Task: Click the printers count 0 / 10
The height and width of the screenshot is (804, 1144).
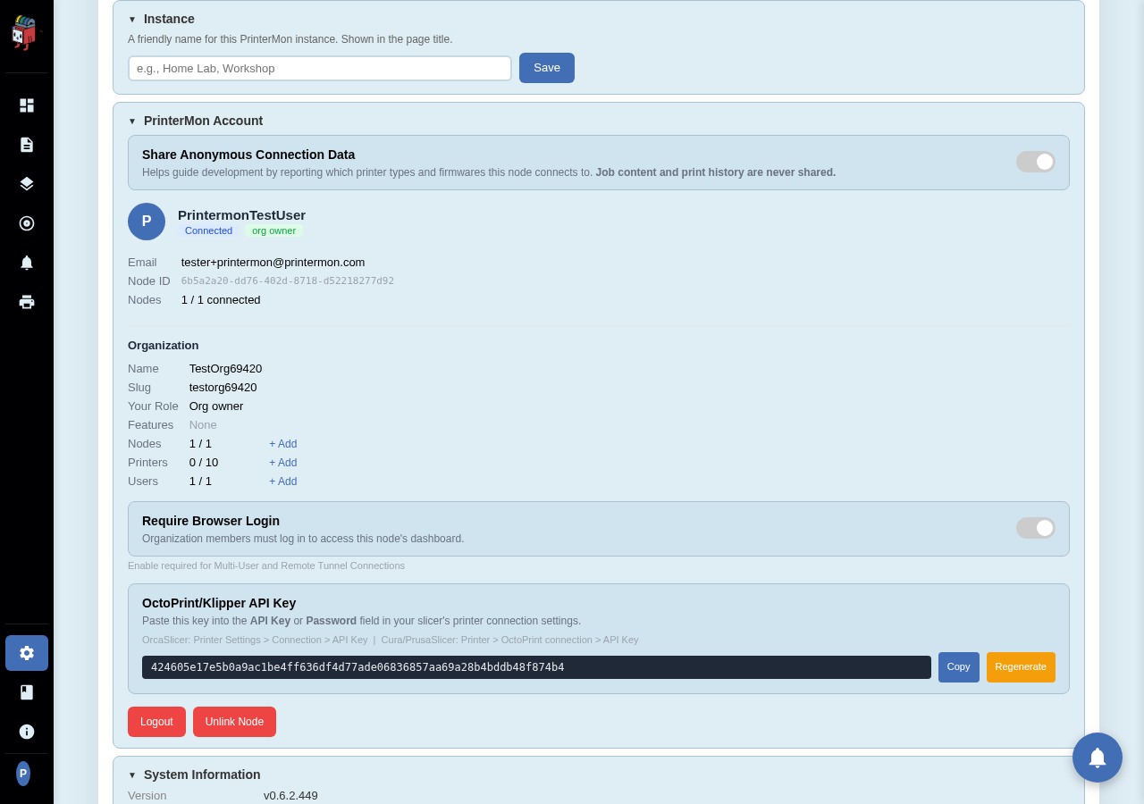Action: pyautogui.click(x=204, y=463)
